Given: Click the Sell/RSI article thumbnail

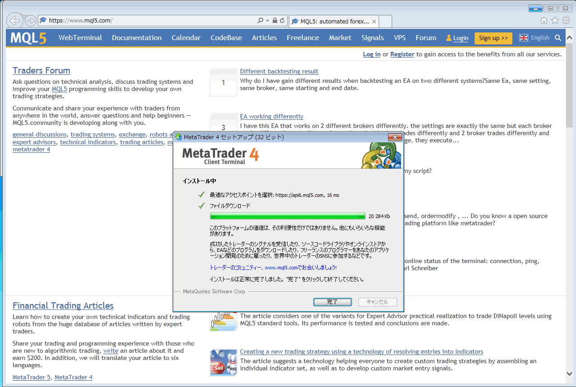Looking at the screenshot, I should 224,363.
